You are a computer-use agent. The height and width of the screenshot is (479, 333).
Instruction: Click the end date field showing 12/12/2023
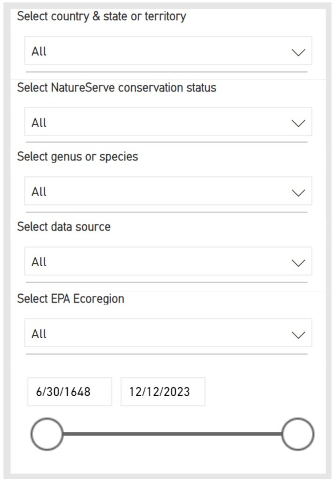point(163,392)
